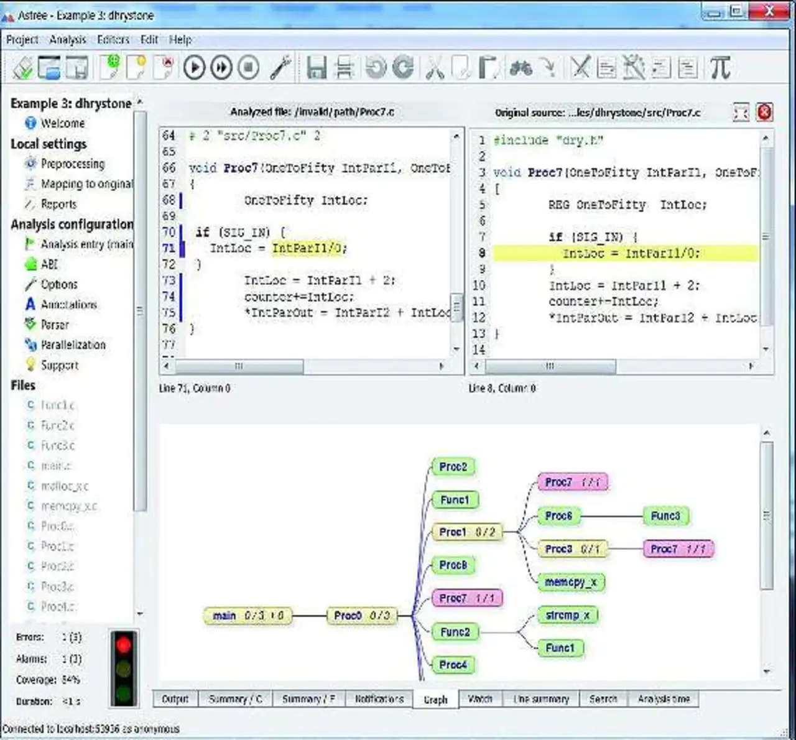Open the Edit menu
The image size is (796, 740).
tap(149, 40)
